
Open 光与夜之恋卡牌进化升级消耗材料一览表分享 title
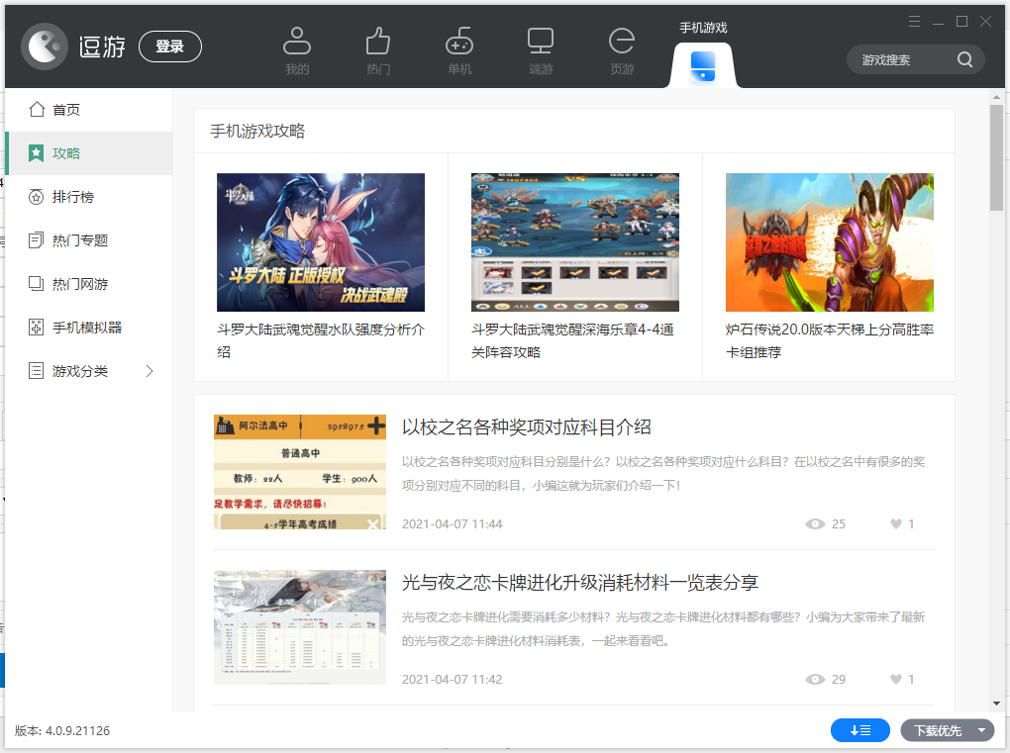point(579,583)
